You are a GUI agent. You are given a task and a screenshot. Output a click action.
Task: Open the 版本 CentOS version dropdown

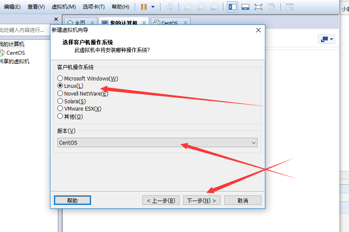(x=157, y=142)
